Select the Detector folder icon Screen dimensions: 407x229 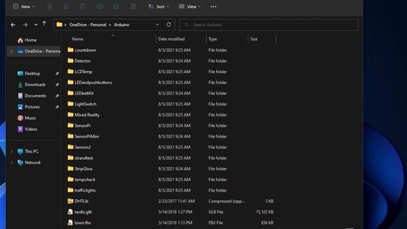click(x=71, y=60)
